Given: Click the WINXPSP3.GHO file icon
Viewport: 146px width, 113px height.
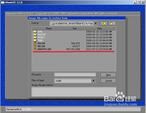Looking at the screenshot, I should 35,49.
